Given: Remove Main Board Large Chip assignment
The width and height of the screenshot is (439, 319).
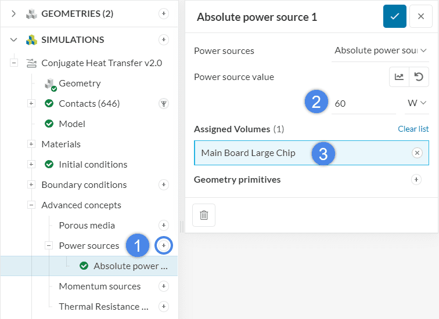Looking at the screenshot, I should 417,153.
